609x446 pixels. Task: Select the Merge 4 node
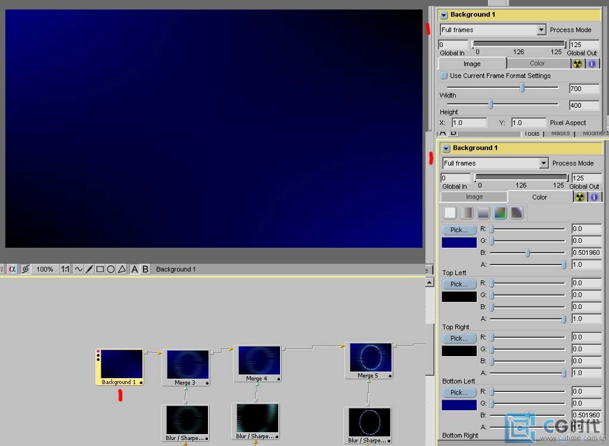(258, 363)
